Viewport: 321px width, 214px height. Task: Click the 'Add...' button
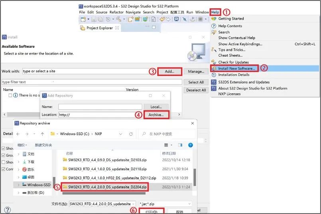pyautogui.click(x=169, y=71)
